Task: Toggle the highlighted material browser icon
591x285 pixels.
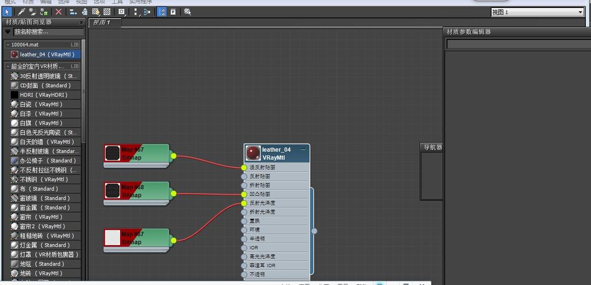Action: pos(162,11)
